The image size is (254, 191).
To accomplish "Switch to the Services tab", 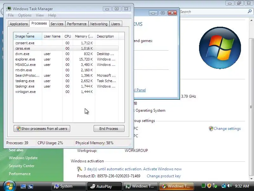I will coord(57,24).
